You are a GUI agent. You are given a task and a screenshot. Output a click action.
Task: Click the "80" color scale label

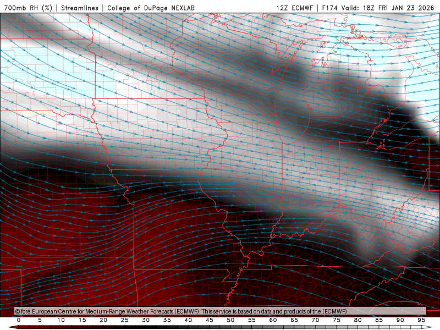(358, 320)
